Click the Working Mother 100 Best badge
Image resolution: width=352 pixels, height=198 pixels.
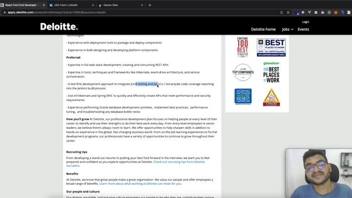[x=243, y=97]
